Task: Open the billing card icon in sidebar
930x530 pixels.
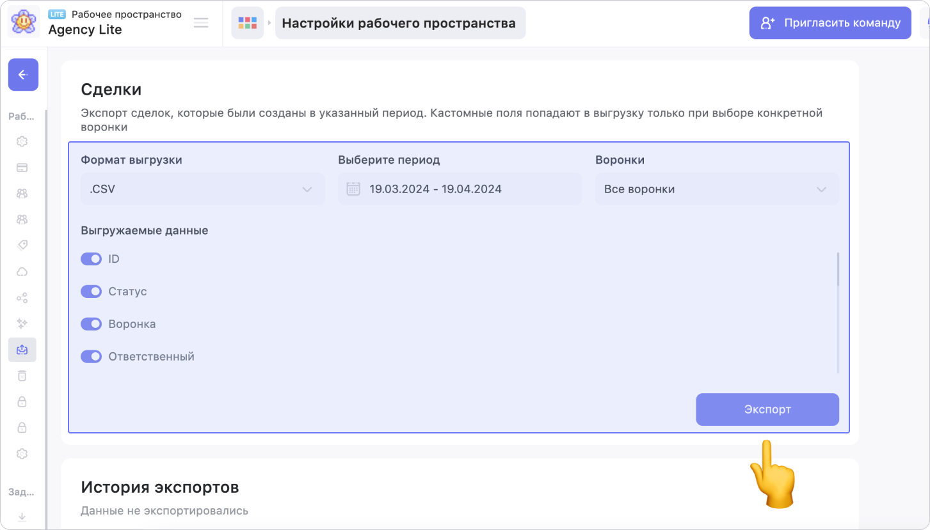Action: 22,168
